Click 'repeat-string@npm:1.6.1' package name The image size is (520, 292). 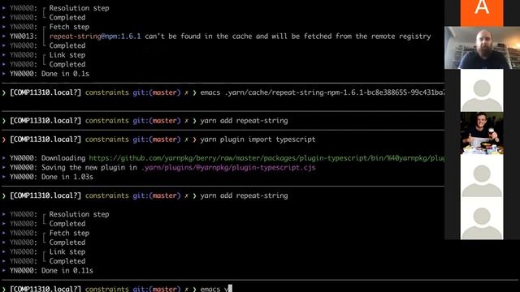[x=95, y=36]
